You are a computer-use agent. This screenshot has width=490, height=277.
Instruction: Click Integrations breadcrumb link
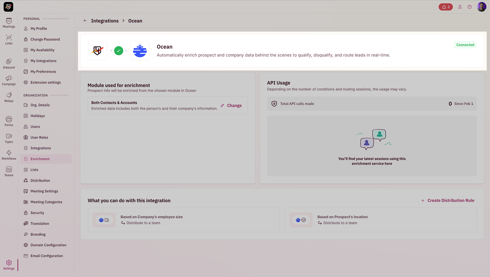pyautogui.click(x=105, y=21)
